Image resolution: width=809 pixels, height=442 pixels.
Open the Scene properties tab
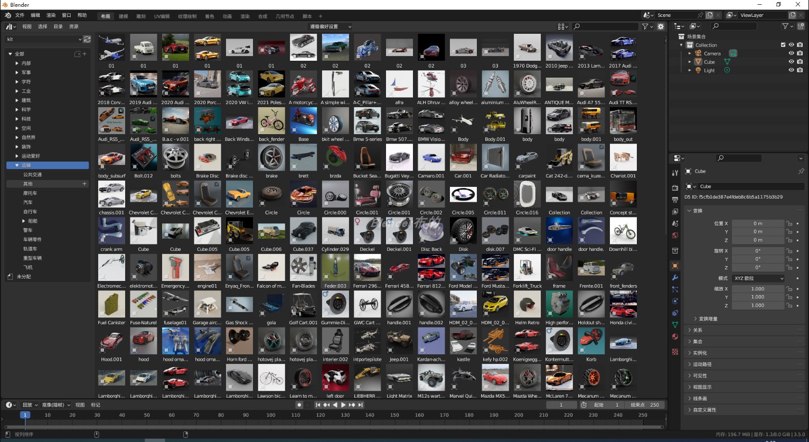point(675,223)
